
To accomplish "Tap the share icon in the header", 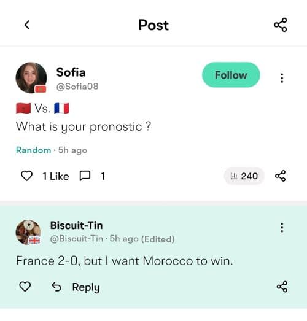I will pyautogui.click(x=281, y=25).
